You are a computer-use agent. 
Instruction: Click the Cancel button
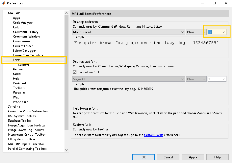168,157
